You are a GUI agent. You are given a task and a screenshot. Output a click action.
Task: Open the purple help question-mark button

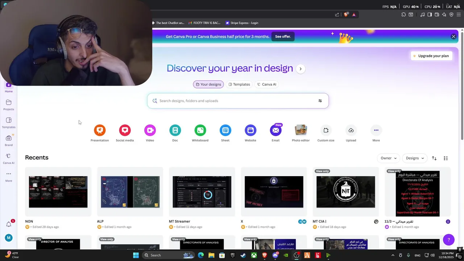448,240
